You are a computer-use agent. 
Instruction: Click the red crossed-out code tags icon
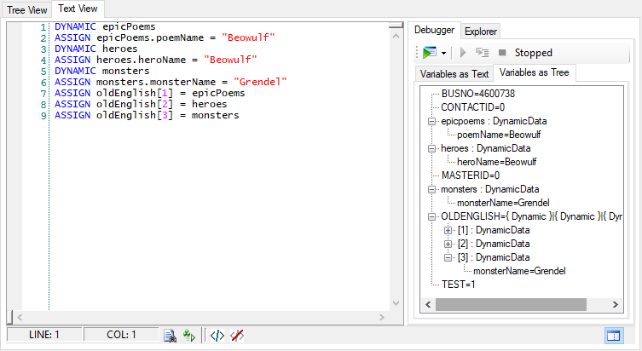(x=238, y=336)
